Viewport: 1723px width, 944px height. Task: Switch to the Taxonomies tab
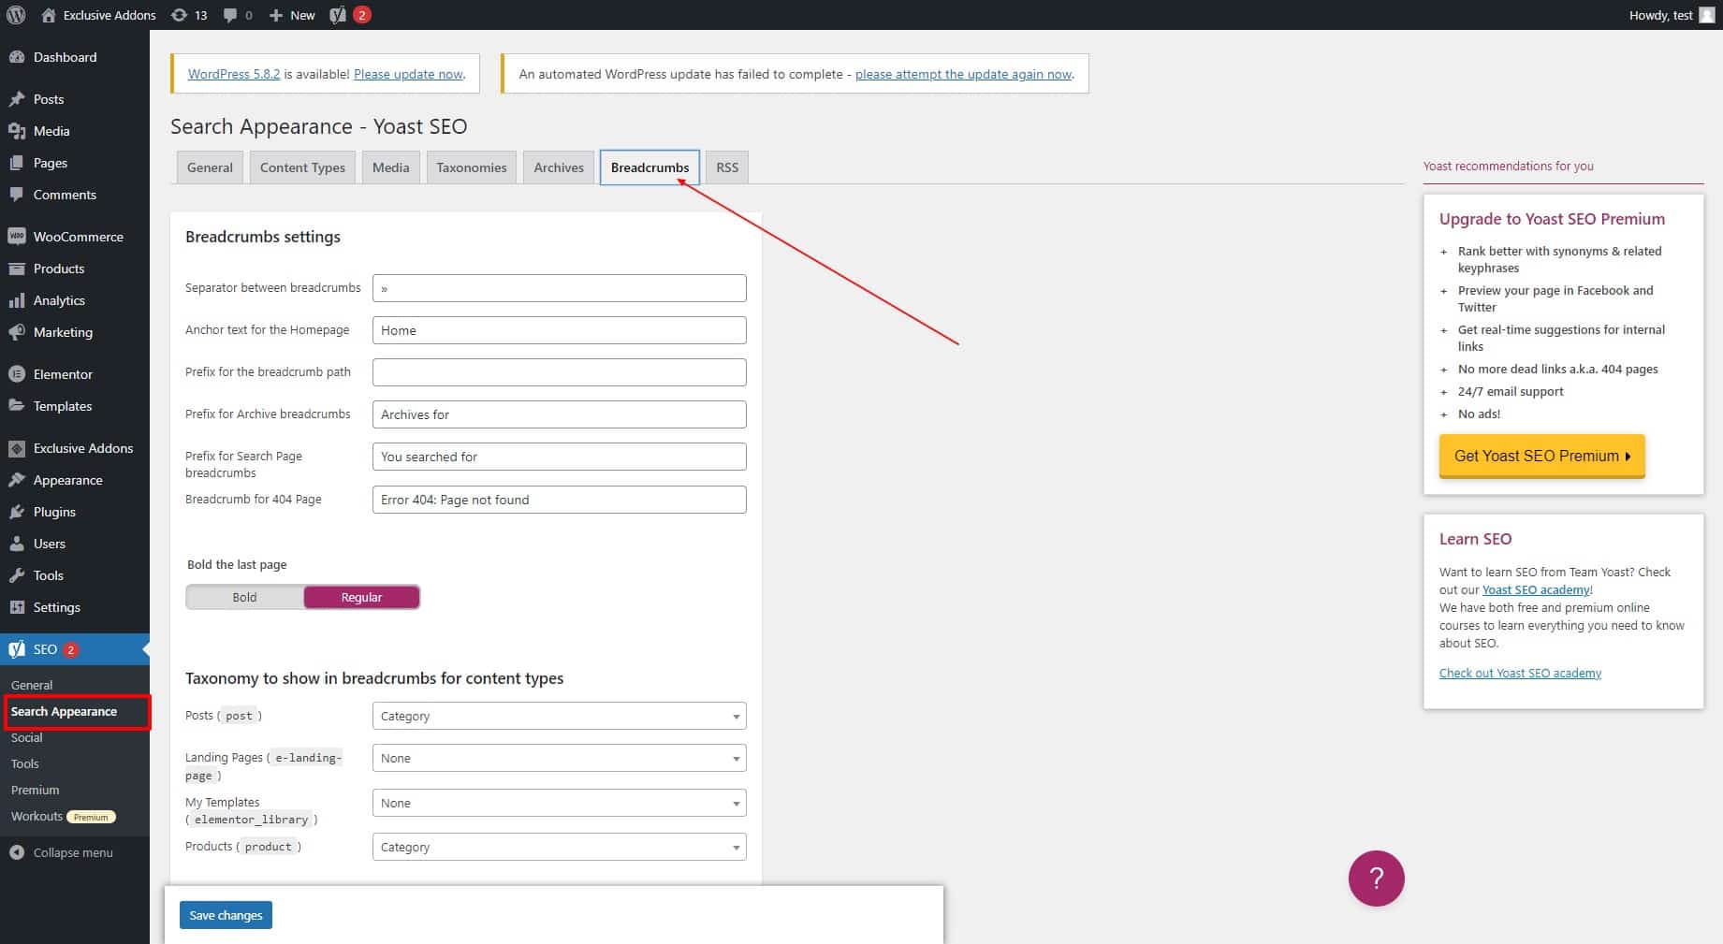click(471, 167)
